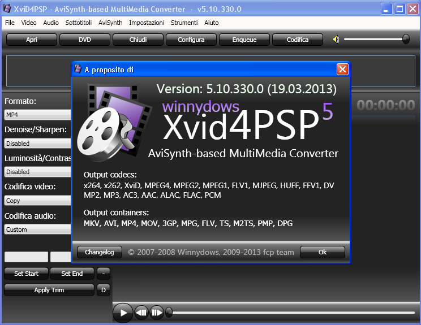Click the Output containers heading
421x325 pixels.
pyautogui.click(x=116, y=213)
